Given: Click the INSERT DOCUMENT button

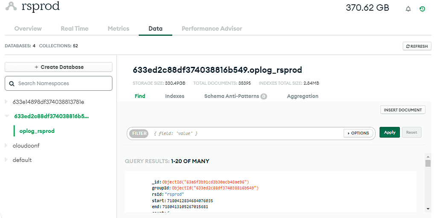Looking at the screenshot, I should click(402, 110).
